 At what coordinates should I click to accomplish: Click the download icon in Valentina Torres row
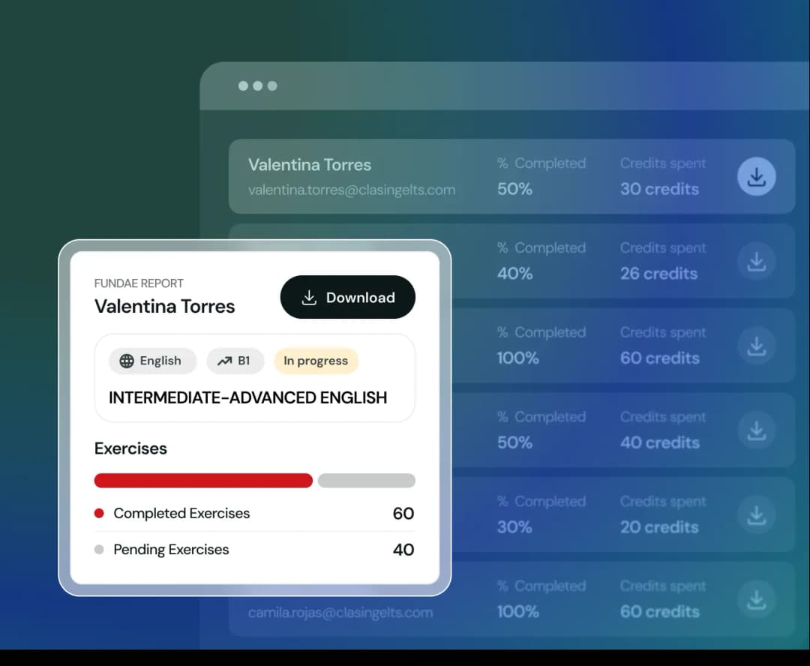click(x=756, y=177)
